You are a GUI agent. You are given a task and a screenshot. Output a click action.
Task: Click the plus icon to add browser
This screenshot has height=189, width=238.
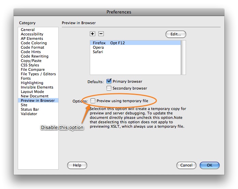pyautogui.click(x=93, y=34)
